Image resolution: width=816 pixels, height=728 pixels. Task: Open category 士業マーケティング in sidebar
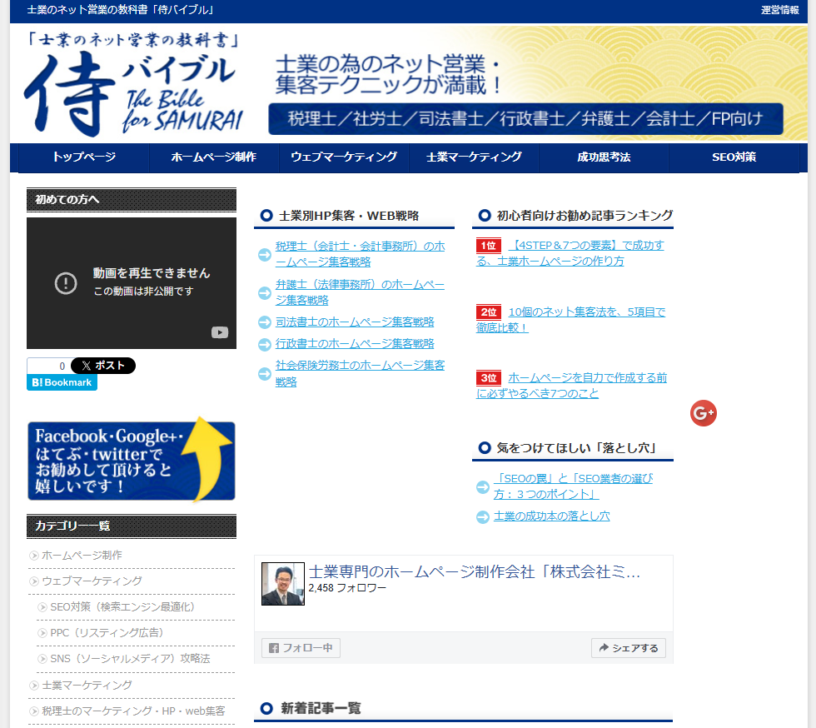pos(87,686)
